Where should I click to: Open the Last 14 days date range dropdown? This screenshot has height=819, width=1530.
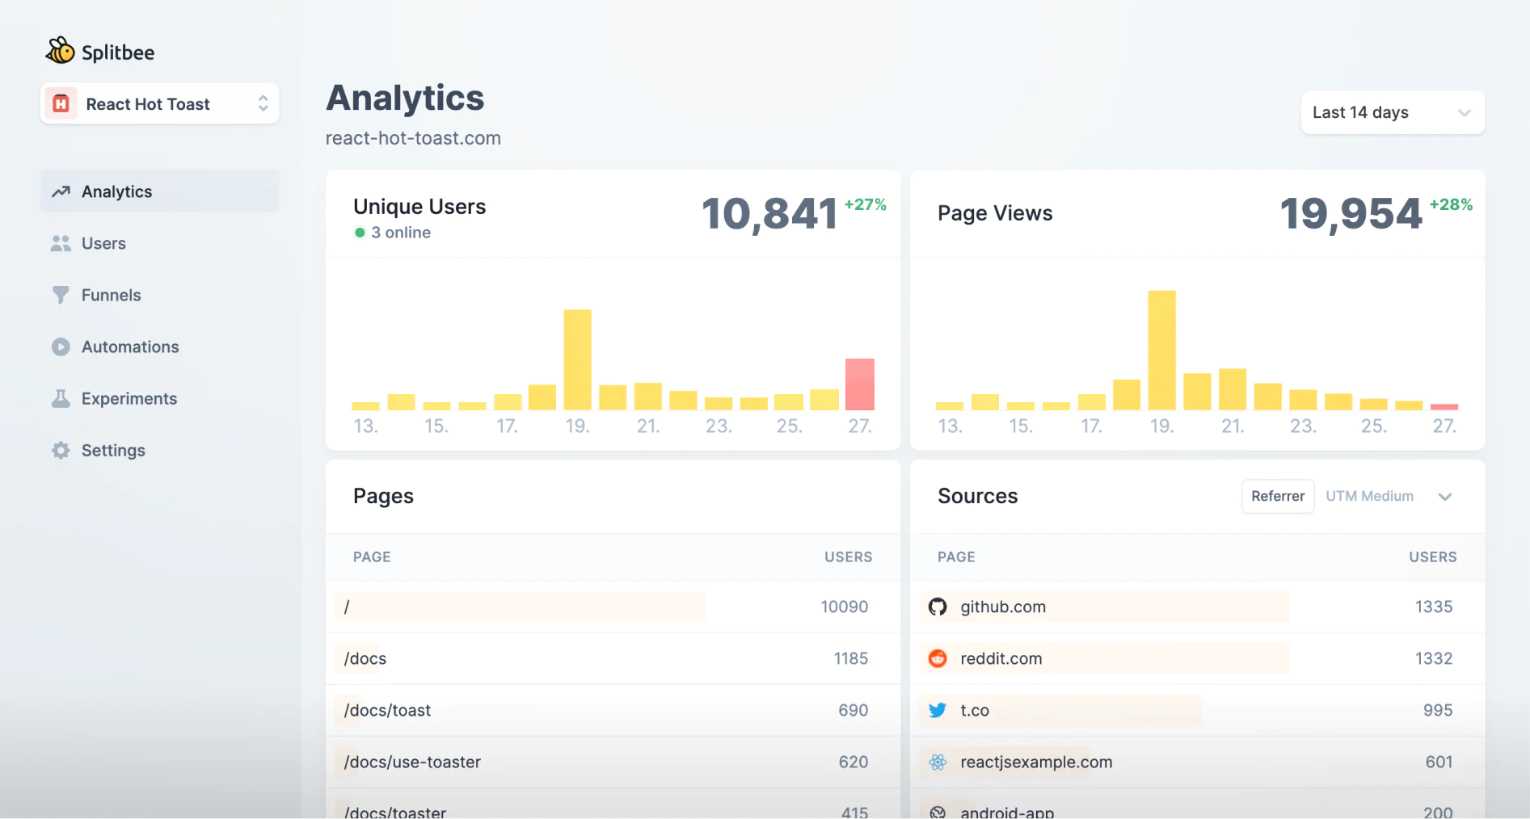(1392, 112)
